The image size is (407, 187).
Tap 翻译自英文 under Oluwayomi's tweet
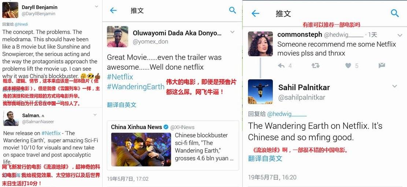tap(122, 105)
